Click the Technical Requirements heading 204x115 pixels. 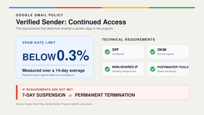tap(128, 40)
